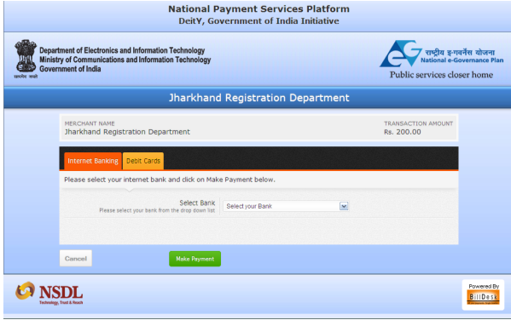Click the National Payment Services Platform title
The height and width of the screenshot is (320, 511).
pos(258,9)
